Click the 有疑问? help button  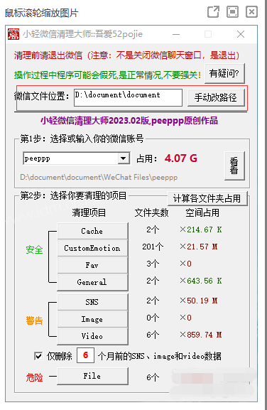pos(224,73)
